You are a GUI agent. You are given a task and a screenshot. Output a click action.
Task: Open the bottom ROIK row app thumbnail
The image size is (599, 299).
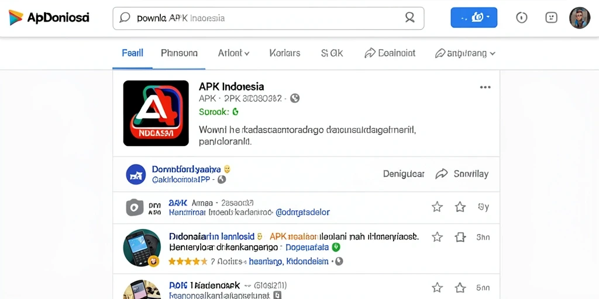[x=142, y=290]
